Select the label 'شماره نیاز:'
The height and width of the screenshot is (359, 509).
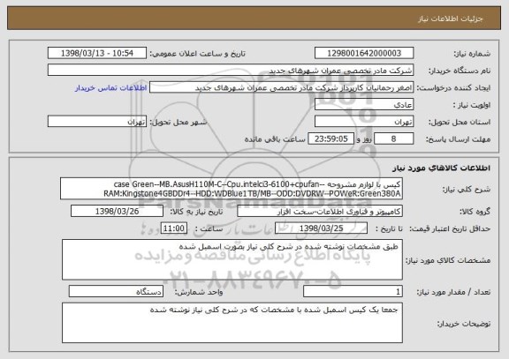(472, 54)
